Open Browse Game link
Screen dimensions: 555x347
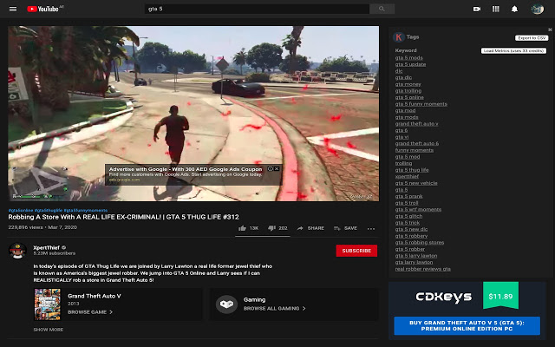pos(90,312)
